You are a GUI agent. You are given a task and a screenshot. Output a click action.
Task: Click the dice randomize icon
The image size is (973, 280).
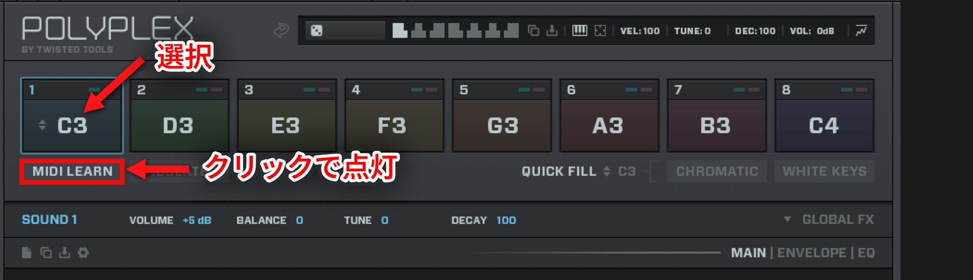[317, 31]
